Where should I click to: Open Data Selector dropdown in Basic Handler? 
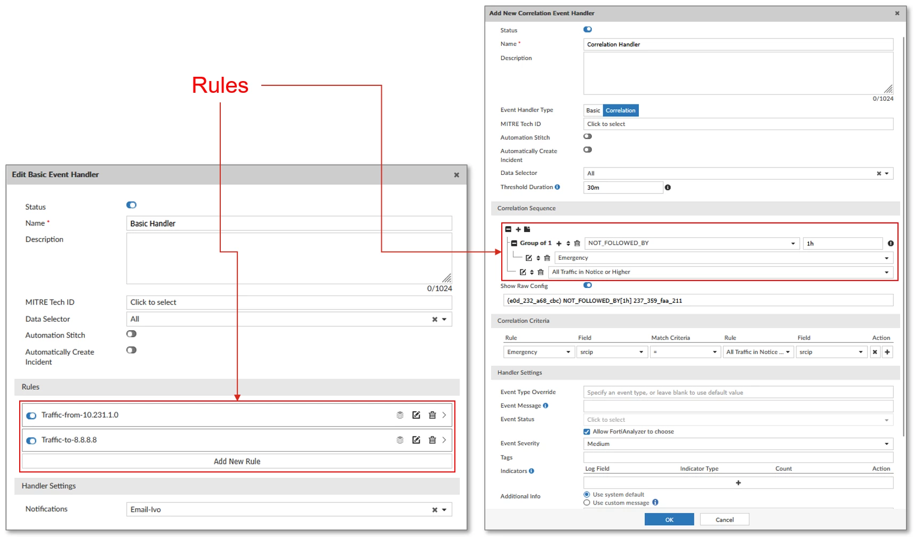point(444,319)
